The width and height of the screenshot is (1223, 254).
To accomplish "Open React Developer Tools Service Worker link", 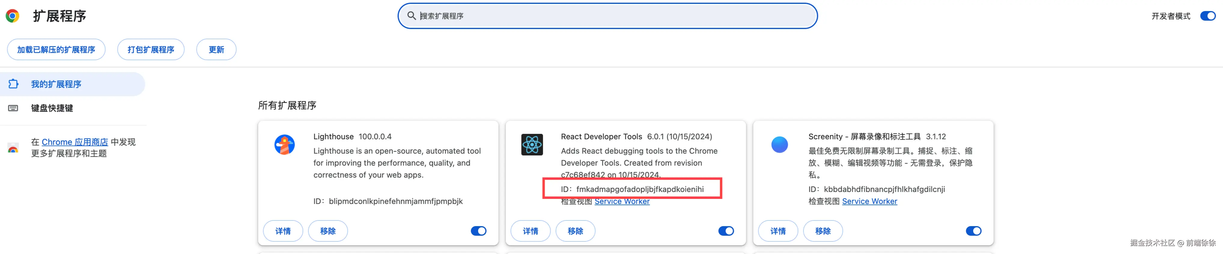I will pos(622,201).
